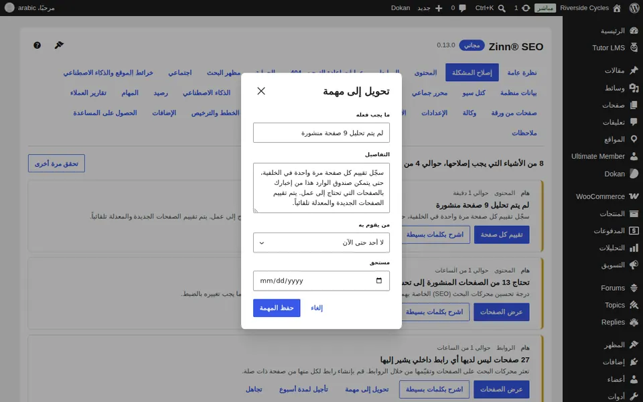
Task: Open Dokan in admin bar
Action: 401,8
